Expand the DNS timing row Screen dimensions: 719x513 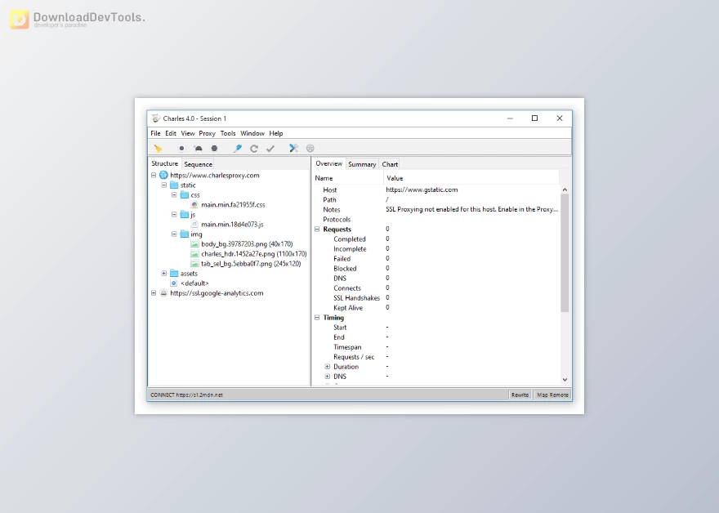click(328, 377)
